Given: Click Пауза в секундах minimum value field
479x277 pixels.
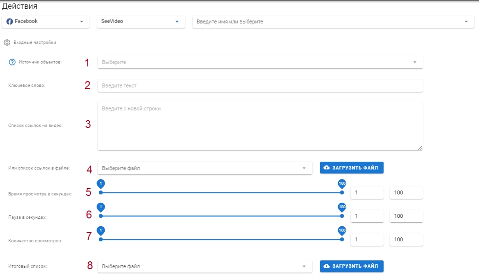Looking at the screenshot, I should click(x=367, y=216).
